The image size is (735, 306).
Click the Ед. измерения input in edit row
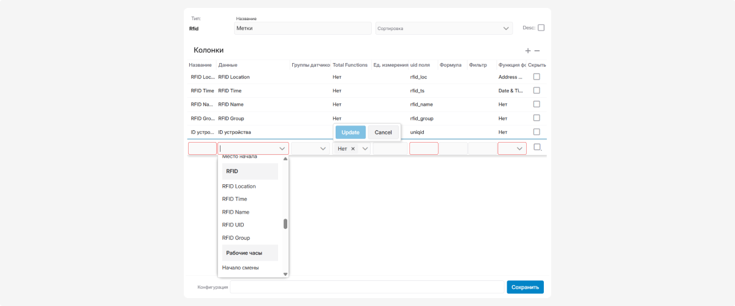pos(390,148)
